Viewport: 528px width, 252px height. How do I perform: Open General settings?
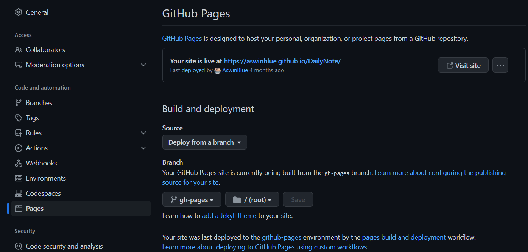[81, 12]
